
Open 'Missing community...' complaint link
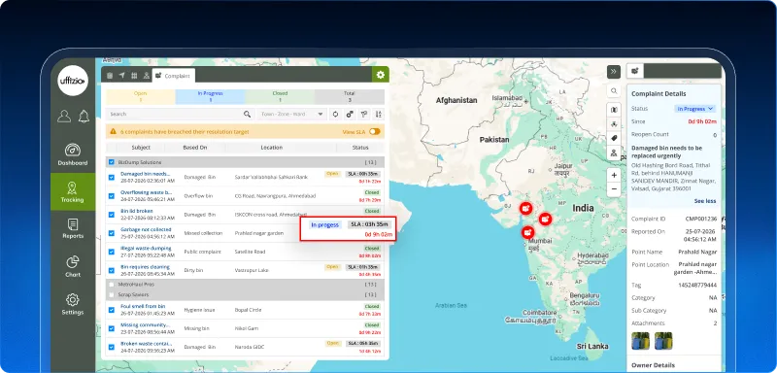click(146, 325)
